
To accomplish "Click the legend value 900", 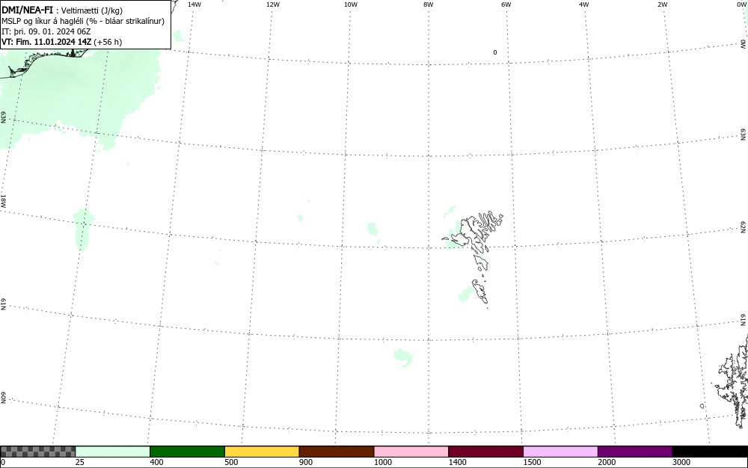I will click(x=306, y=462).
